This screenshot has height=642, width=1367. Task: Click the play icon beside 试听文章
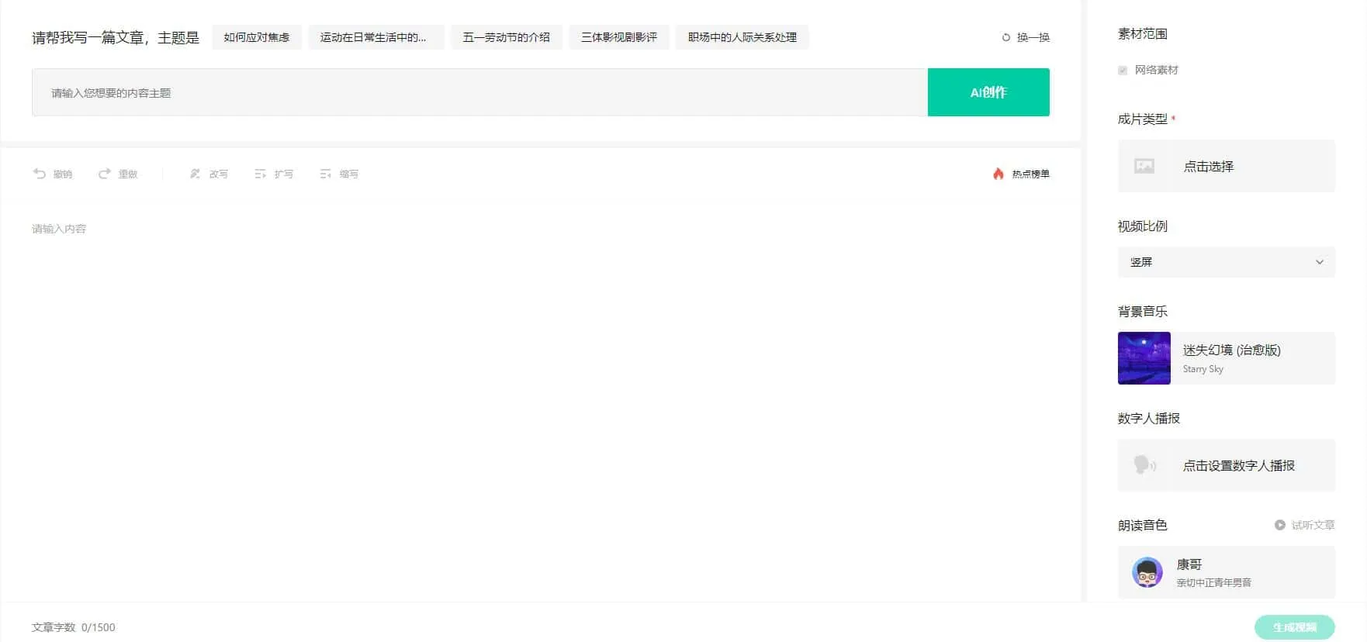pyautogui.click(x=1280, y=525)
